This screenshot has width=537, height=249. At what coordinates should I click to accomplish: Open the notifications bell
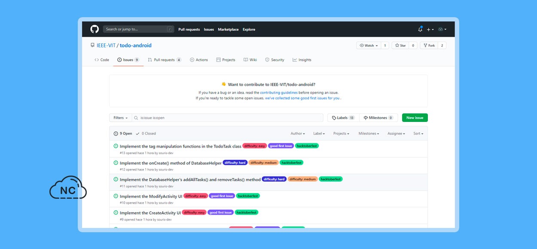(420, 29)
